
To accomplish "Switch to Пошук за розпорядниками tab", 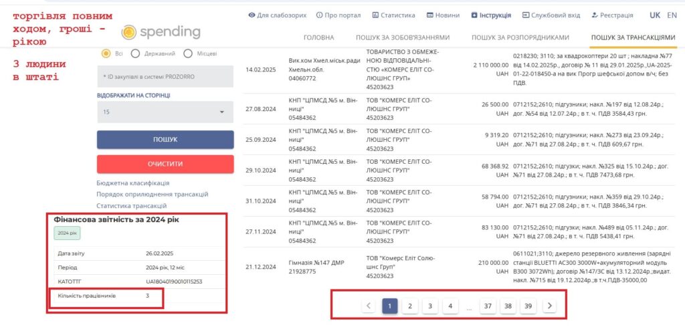I will [x=520, y=37].
